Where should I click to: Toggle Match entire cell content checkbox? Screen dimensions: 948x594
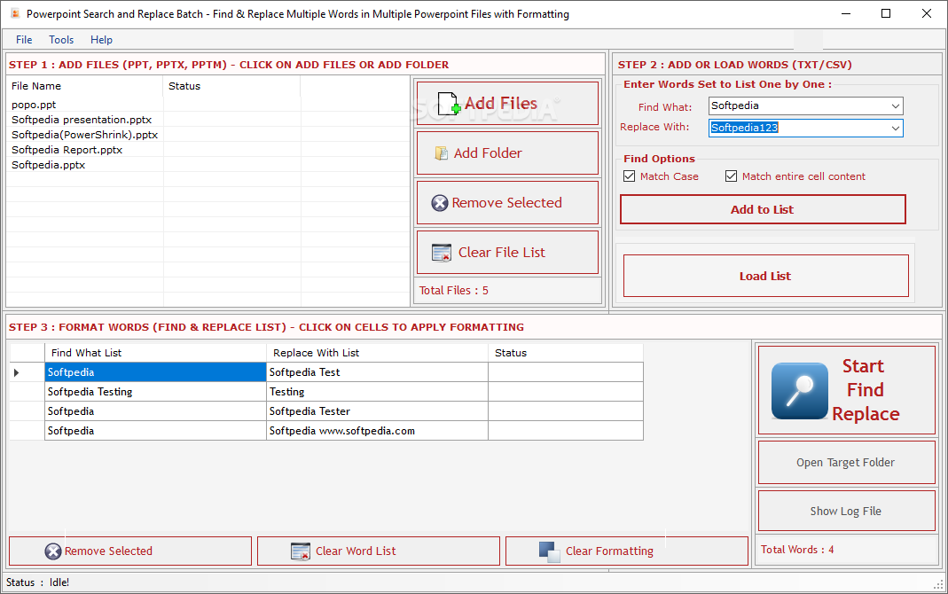(x=731, y=176)
